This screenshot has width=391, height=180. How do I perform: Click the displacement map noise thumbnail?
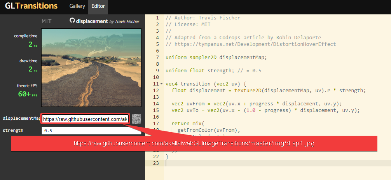pyautogui.click(x=136, y=119)
